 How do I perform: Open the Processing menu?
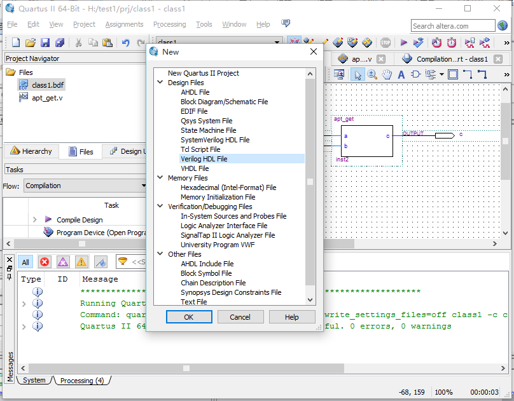(169, 24)
